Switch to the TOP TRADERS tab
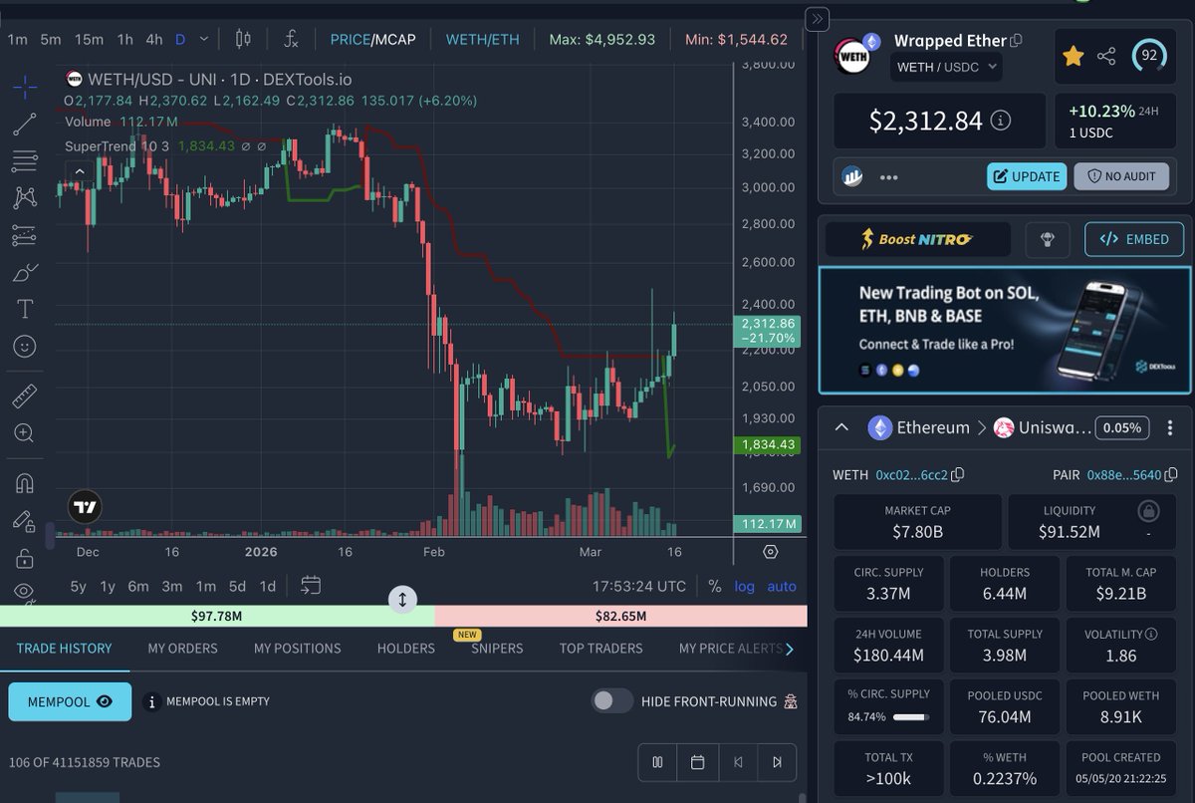 click(600, 649)
